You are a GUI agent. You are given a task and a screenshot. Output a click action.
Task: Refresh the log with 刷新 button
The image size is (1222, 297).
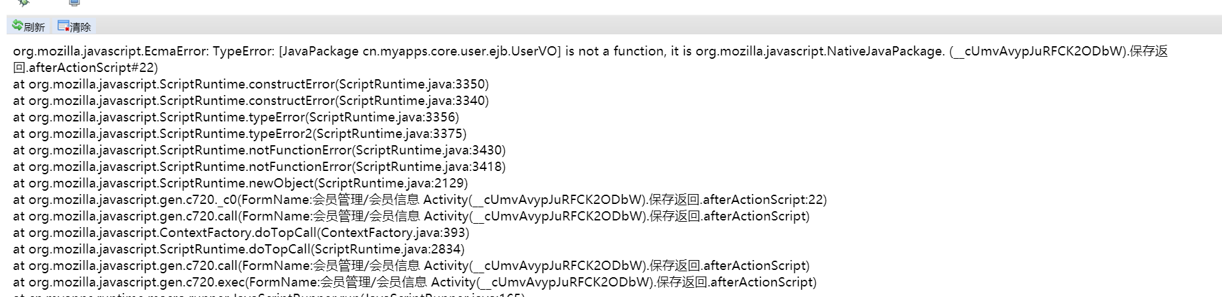point(28,26)
